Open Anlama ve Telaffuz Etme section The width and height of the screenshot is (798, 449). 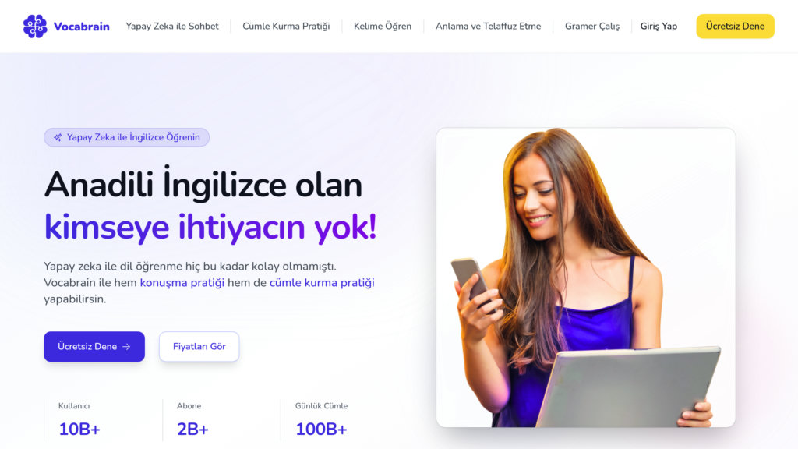pos(488,26)
